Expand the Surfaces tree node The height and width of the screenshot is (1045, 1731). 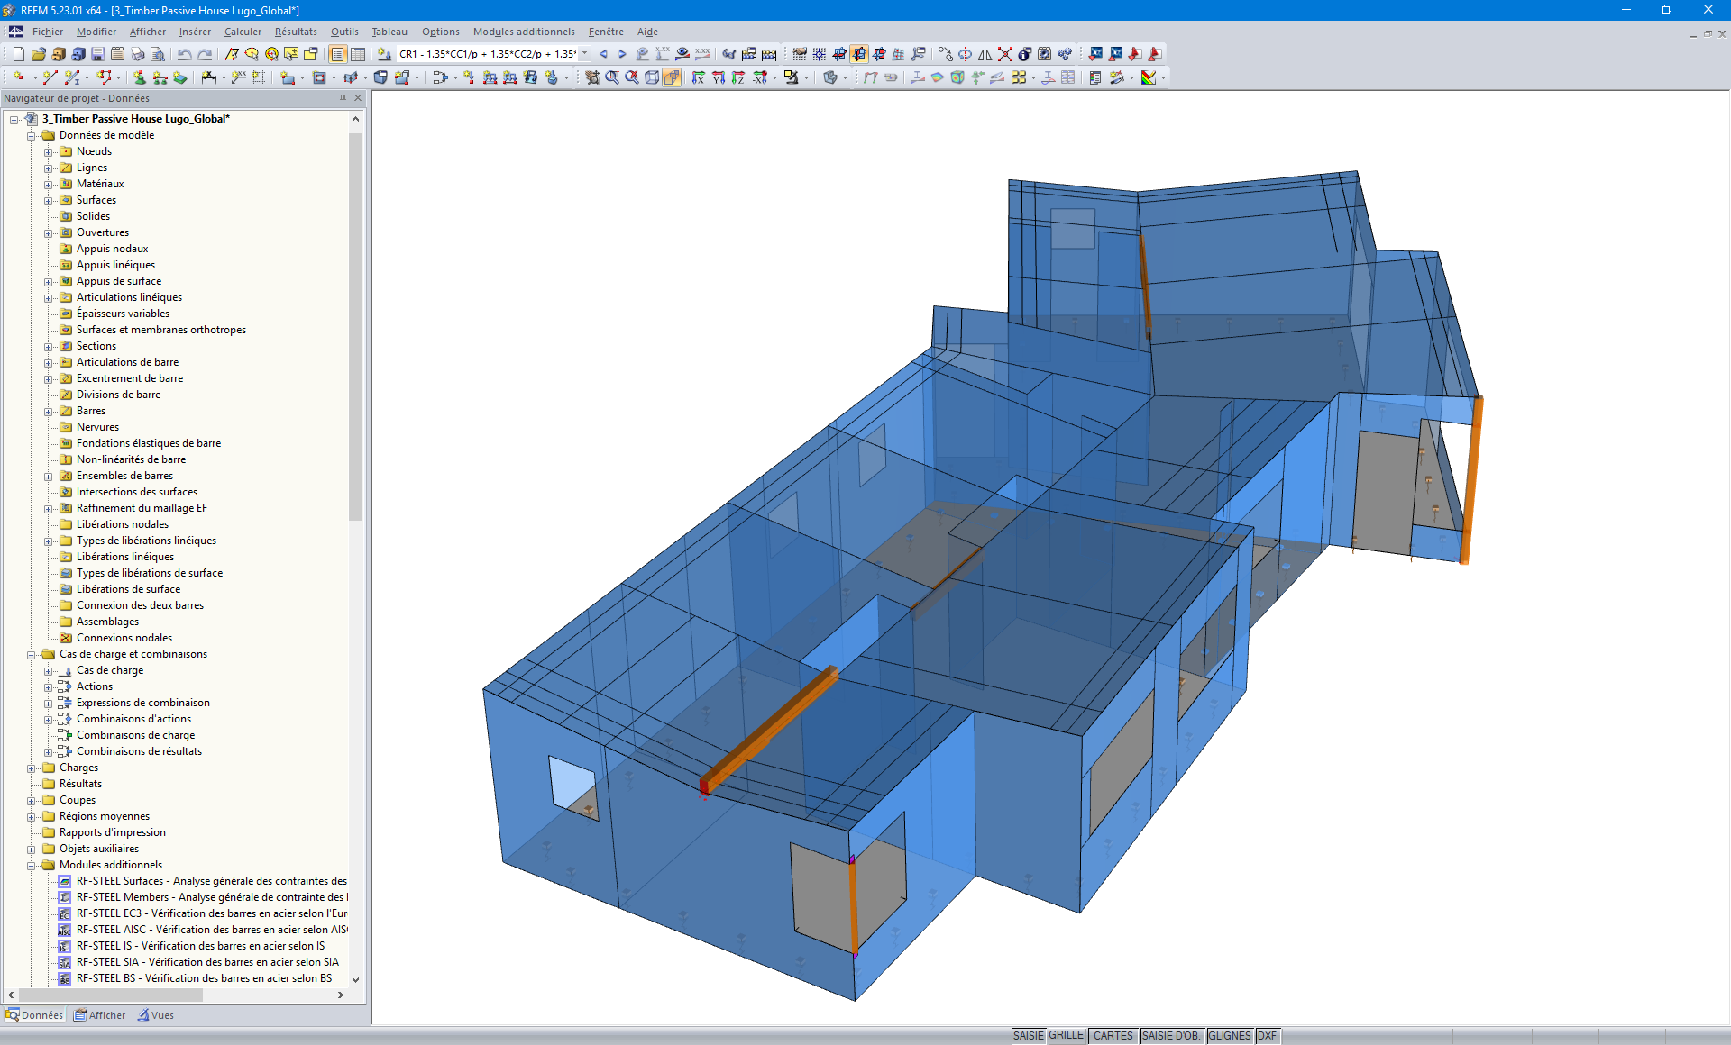pos(49,200)
